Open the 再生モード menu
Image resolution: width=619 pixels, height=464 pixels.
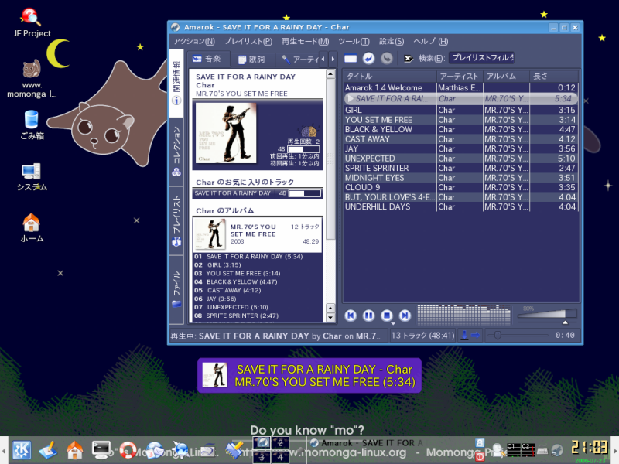(305, 42)
